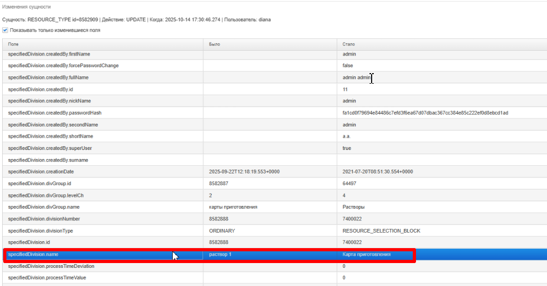Select the specifiedDivision.createdBy.fullName field cell
Screen dimensions: 547x286
[103, 77]
